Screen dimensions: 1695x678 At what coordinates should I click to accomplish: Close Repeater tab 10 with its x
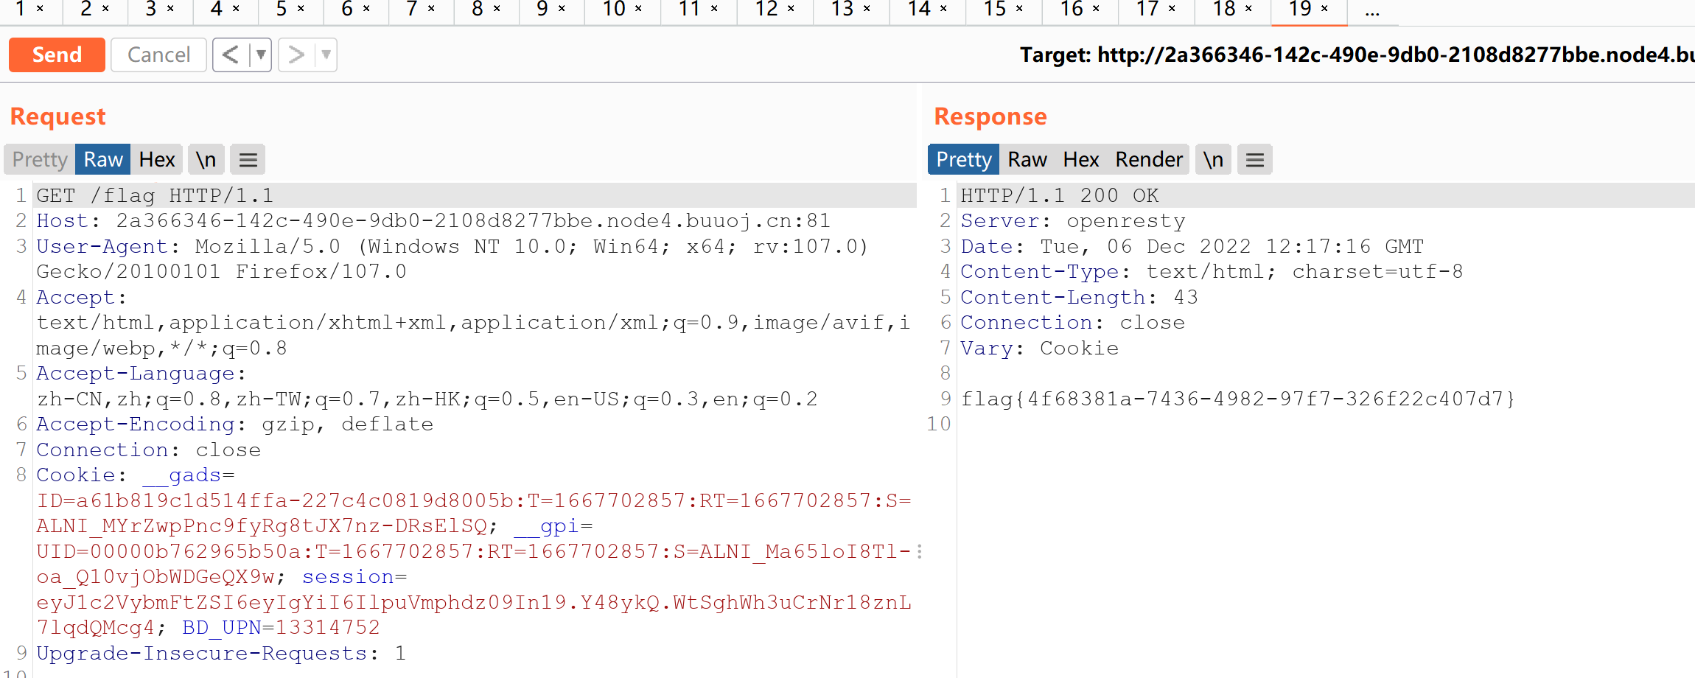point(638,9)
